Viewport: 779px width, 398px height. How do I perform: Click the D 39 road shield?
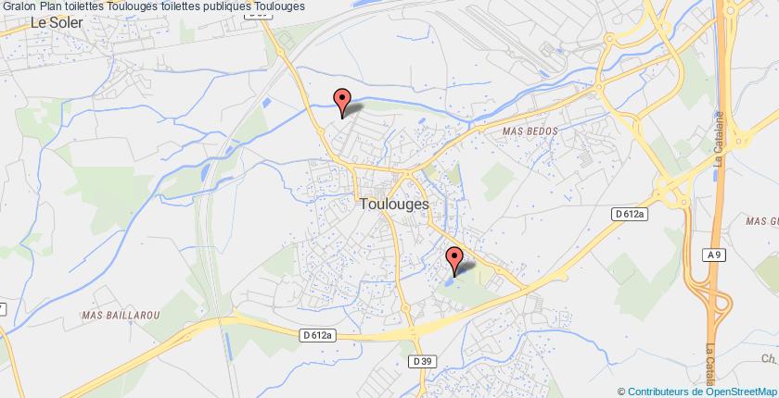point(423,362)
